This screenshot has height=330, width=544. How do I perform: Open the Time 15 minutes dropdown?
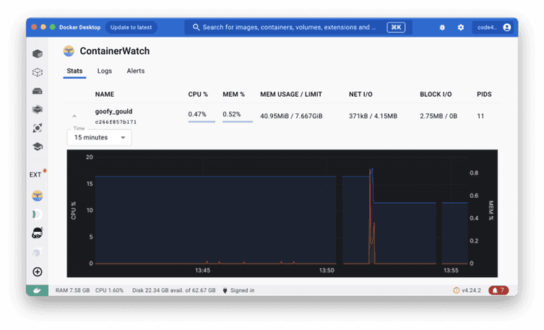tap(99, 137)
